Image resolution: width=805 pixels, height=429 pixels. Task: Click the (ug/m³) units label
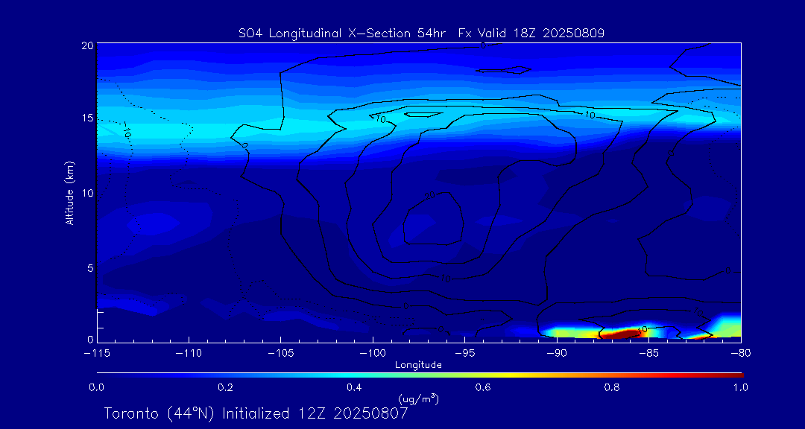pyautogui.click(x=419, y=399)
